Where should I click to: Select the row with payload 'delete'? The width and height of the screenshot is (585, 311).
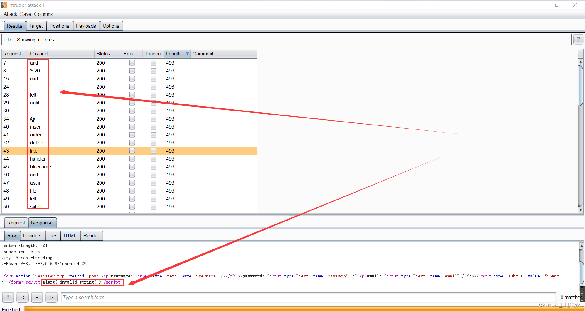click(x=129, y=143)
